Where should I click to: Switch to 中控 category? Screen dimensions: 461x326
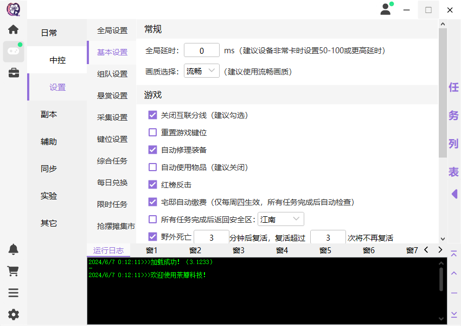[x=57, y=60]
